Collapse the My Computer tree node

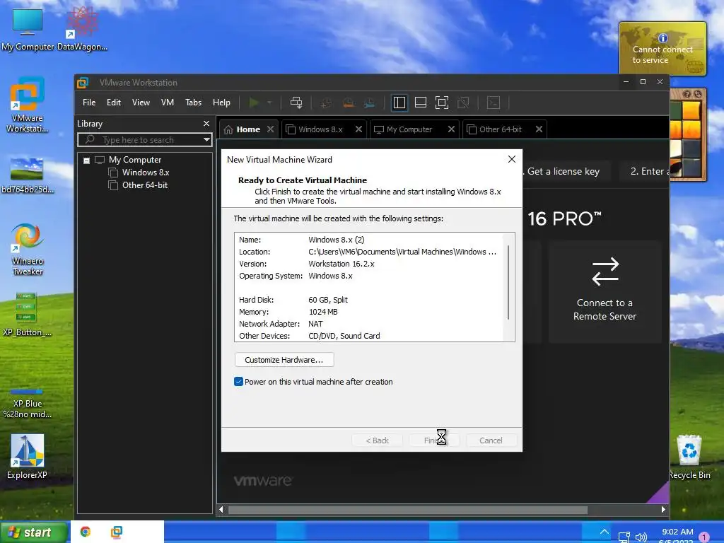[86, 160]
